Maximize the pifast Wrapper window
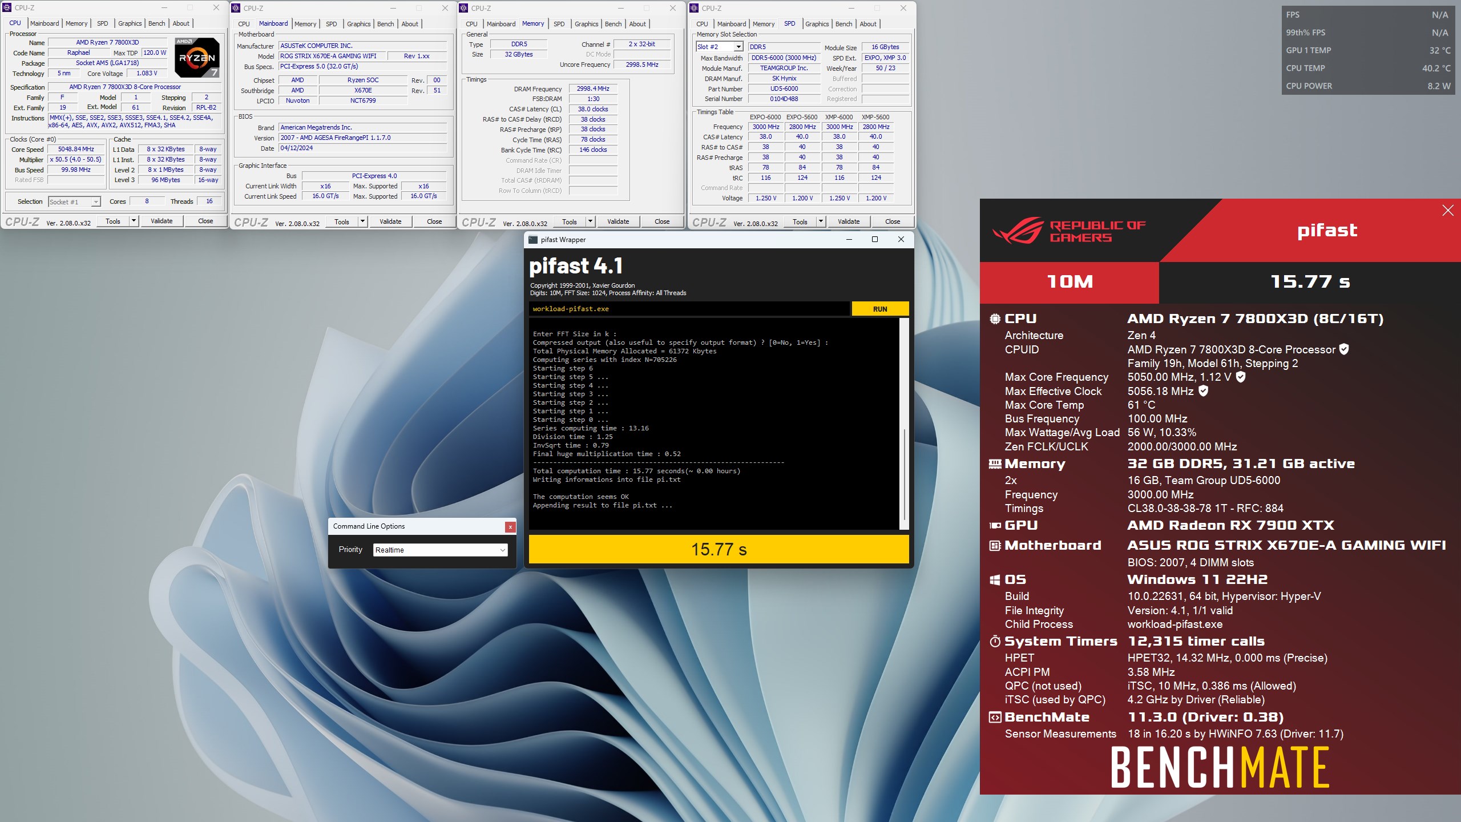 click(875, 240)
